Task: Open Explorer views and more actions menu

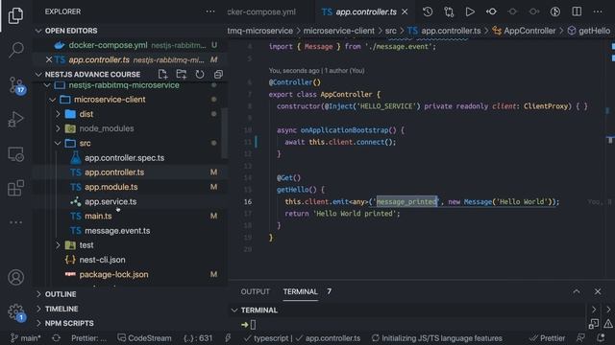Action: (x=210, y=11)
